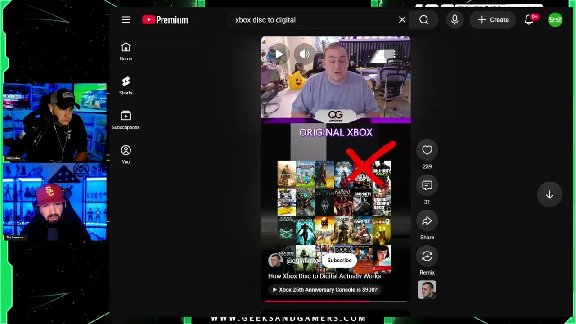Select the Short title 'How Xbox Disc to Digital Actually Works'

click(x=324, y=276)
